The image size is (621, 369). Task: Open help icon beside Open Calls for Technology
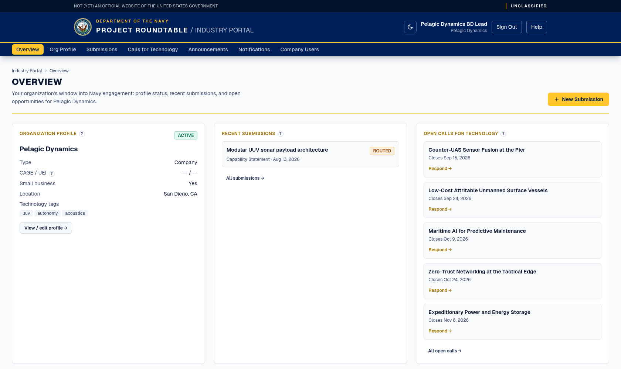tap(503, 134)
